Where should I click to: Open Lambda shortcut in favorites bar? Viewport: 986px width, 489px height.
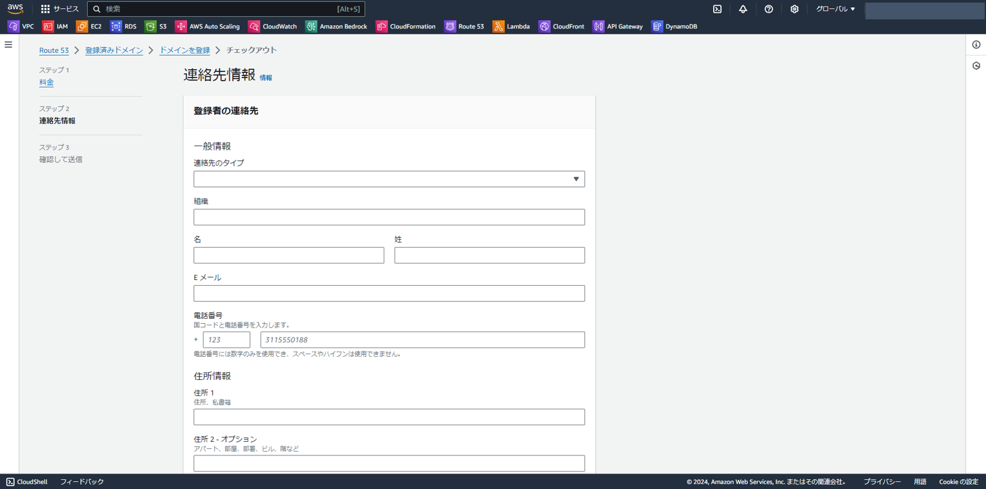tap(511, 26)
